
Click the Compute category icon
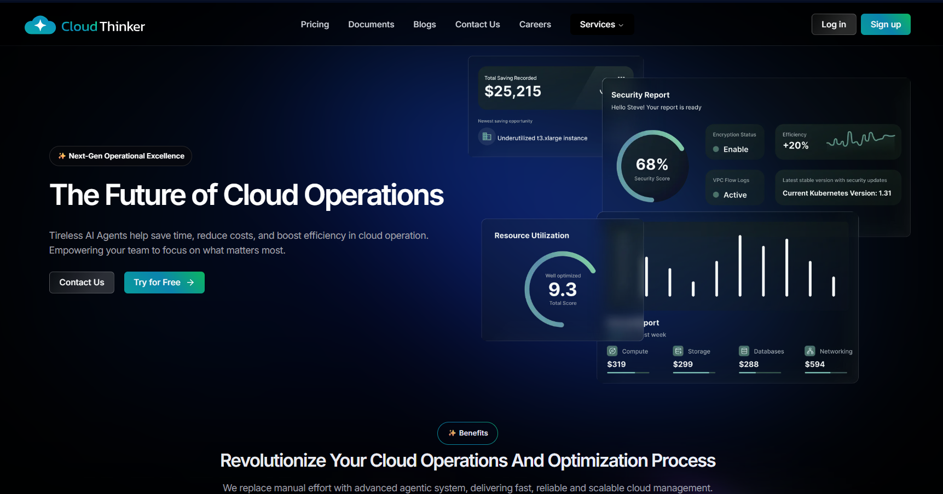[x=612, y=351]
